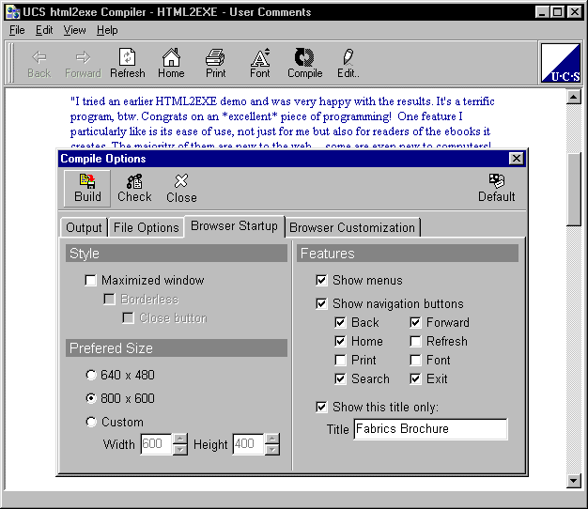Open the File menu
This screenshot has width=588, height=509.
coord(17,30)
